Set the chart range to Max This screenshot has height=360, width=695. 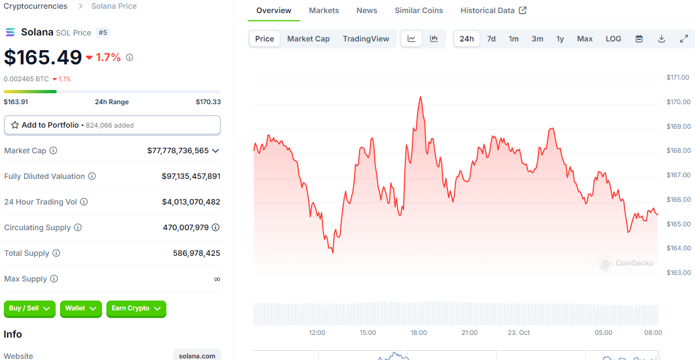585,39
